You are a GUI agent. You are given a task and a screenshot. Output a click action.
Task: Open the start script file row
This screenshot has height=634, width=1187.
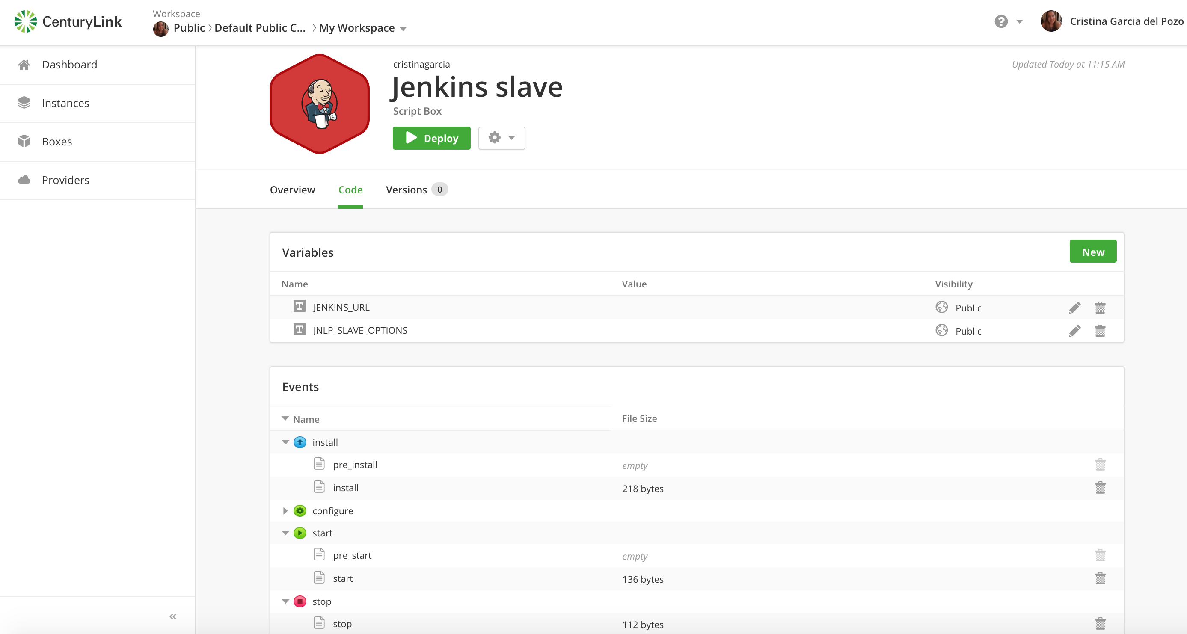(x=697, y=578)
